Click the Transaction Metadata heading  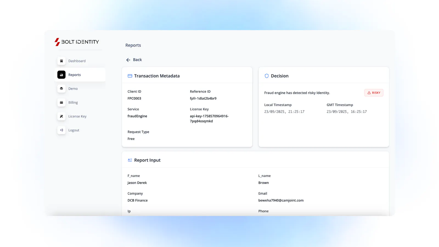click(157, 76)
